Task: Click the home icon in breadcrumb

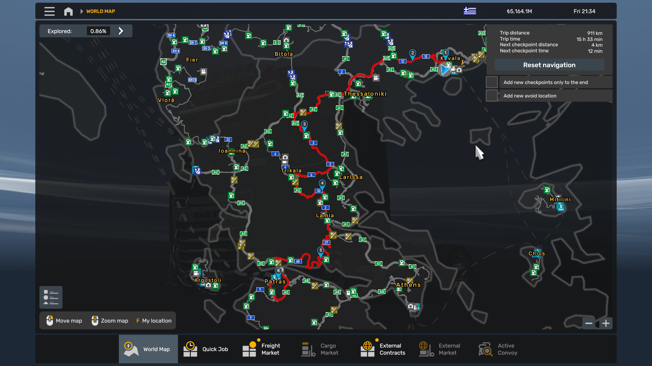Action: point(68,11)
